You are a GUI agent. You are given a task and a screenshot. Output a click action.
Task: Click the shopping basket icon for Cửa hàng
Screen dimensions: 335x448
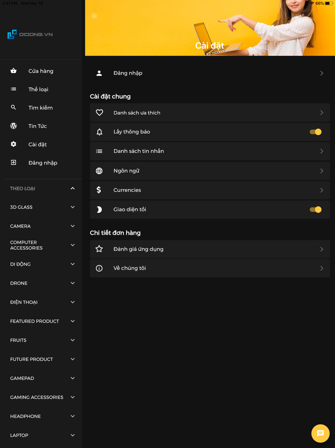(13, 71)
